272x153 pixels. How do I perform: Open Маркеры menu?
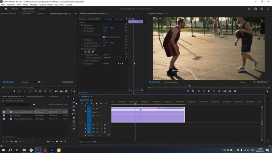click(x=34, y=5)
